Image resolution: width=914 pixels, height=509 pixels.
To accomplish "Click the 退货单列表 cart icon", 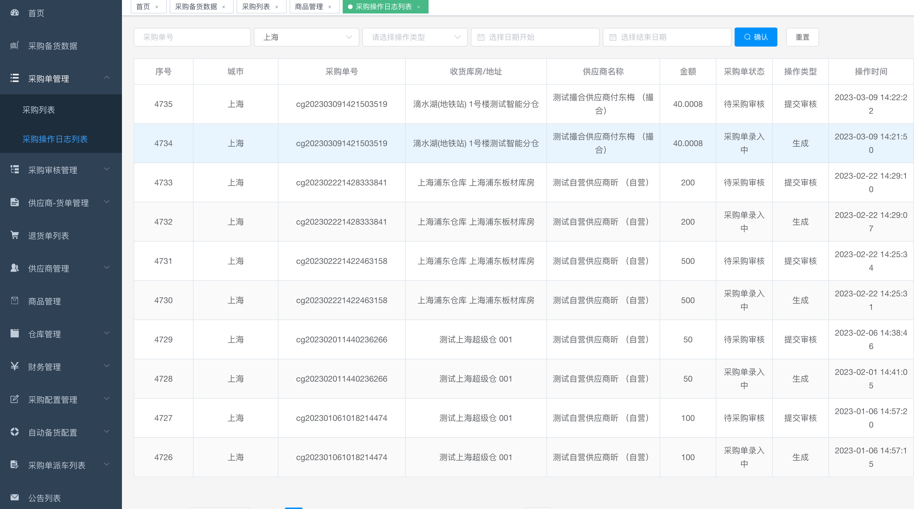I will (x=15, y=235).
